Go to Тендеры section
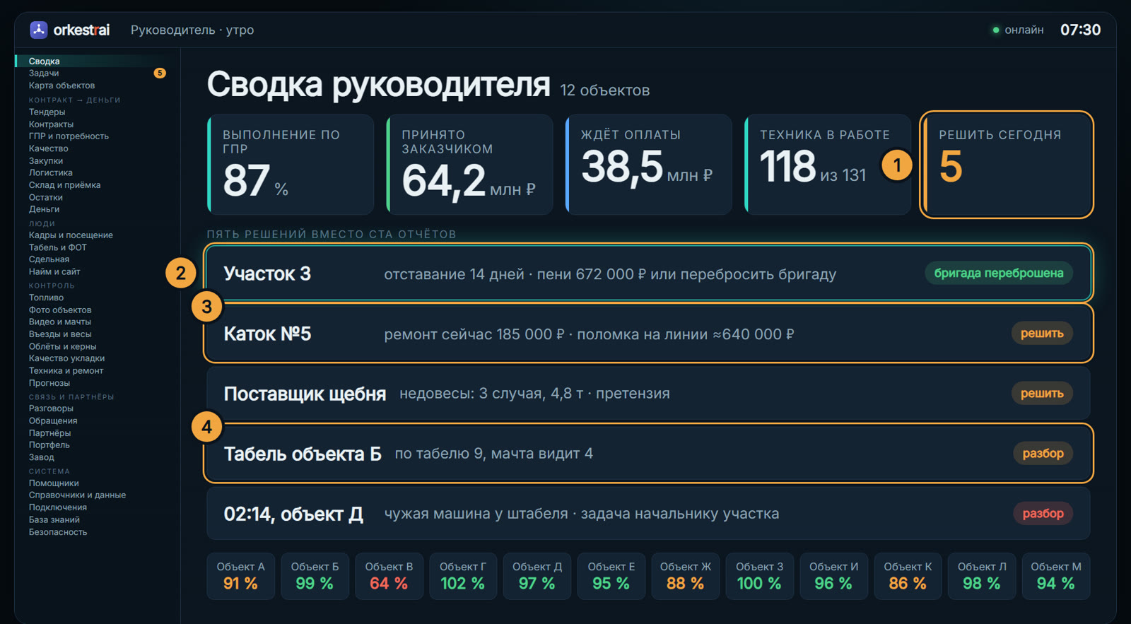The width and height of the screenshot is (1131, 624). pyautogui.click(x=47, y=112)
